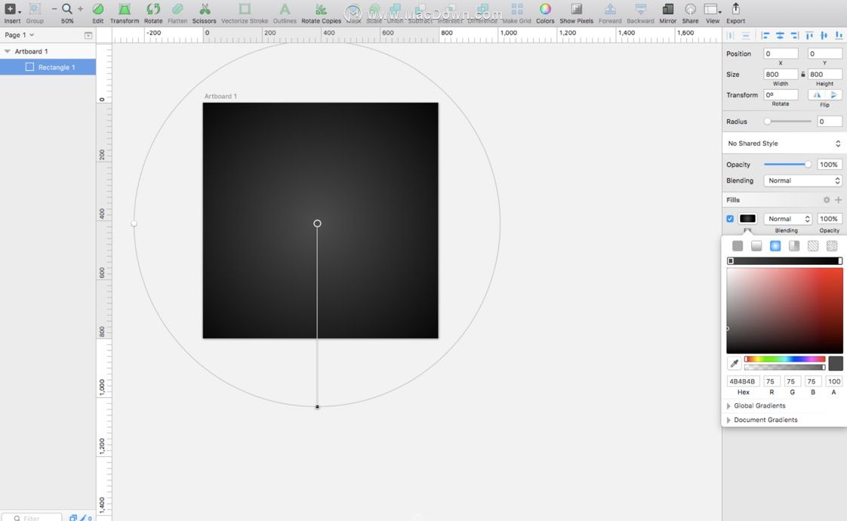This screenshot has width=847, height=521.
Task: Click the Width size field
Action: [781, 74]
